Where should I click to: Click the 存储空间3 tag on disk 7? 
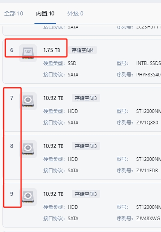(86, 98)
